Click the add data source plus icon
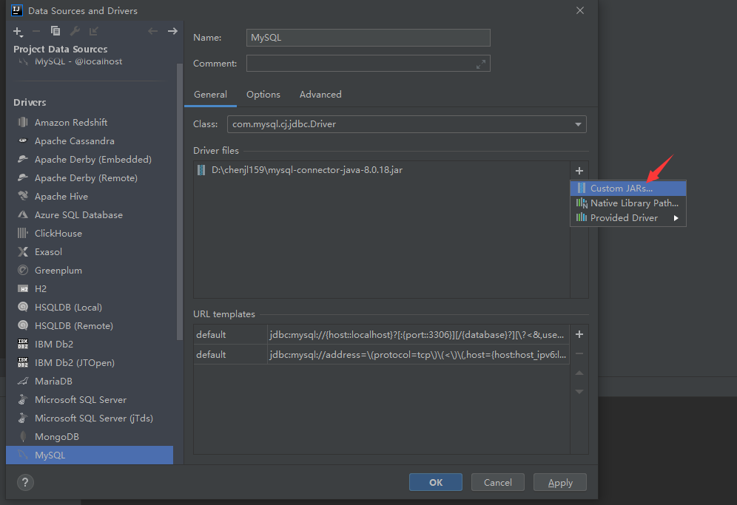The width and height of the screenshot is (737, 505). coord(17,31)
